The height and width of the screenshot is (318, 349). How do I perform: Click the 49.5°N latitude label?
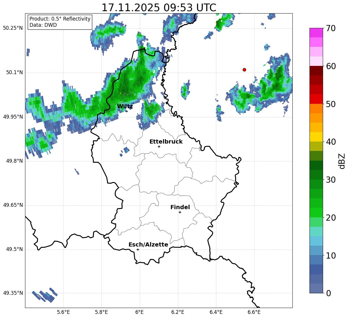pyautogui.click(x=14, y=249)
